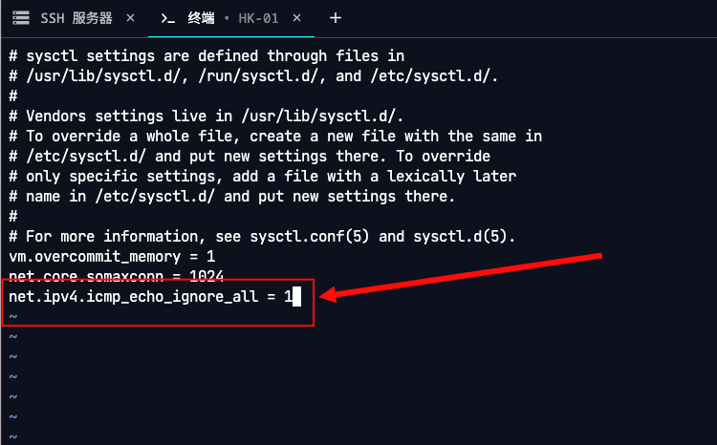Close the HK-01 terminal tab
This screenshot has width=717, height=445.
click(296, 18)
